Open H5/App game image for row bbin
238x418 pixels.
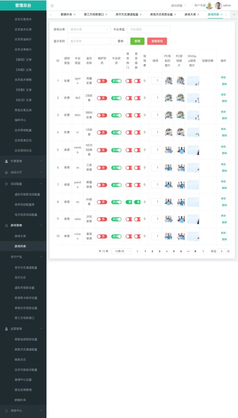tap(193, 115)
